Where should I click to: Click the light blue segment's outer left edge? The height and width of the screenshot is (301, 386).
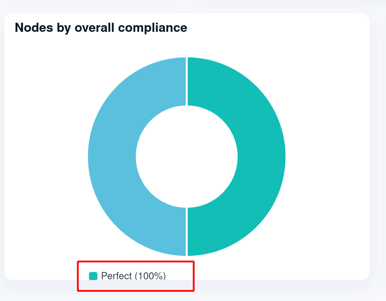[x=90, y=157]
